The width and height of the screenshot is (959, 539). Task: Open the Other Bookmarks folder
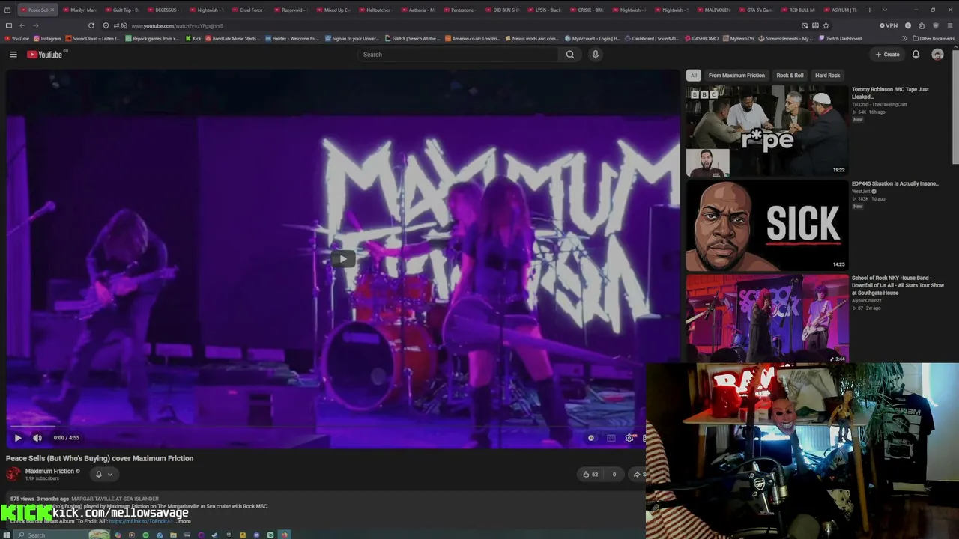(933, 38)
